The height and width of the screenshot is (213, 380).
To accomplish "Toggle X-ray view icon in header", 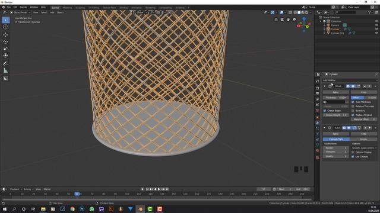I will 290,12.
